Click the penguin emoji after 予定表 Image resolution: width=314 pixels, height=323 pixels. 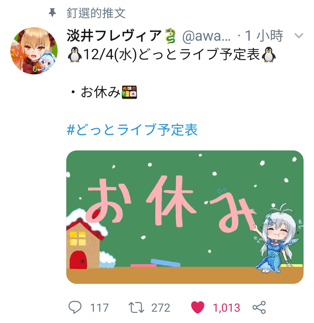(x=269, y=54)
